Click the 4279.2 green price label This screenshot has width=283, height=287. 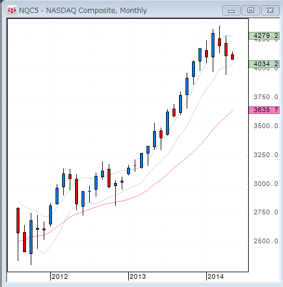tap(264, 35)
